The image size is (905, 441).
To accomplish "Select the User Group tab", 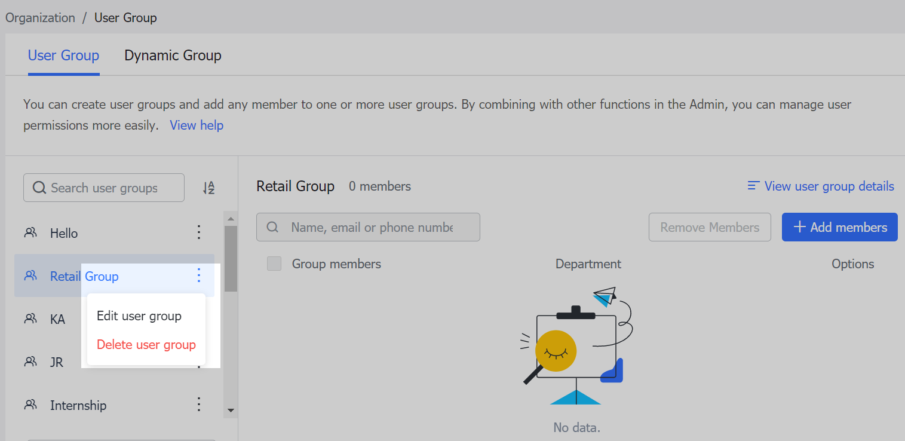I will (x=63, y=55).
